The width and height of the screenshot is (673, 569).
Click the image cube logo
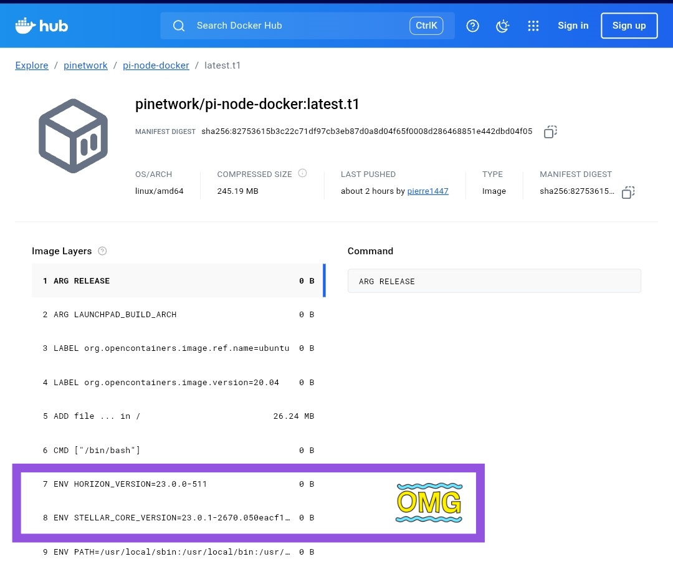pyautogui.click(x=74, y=136)
